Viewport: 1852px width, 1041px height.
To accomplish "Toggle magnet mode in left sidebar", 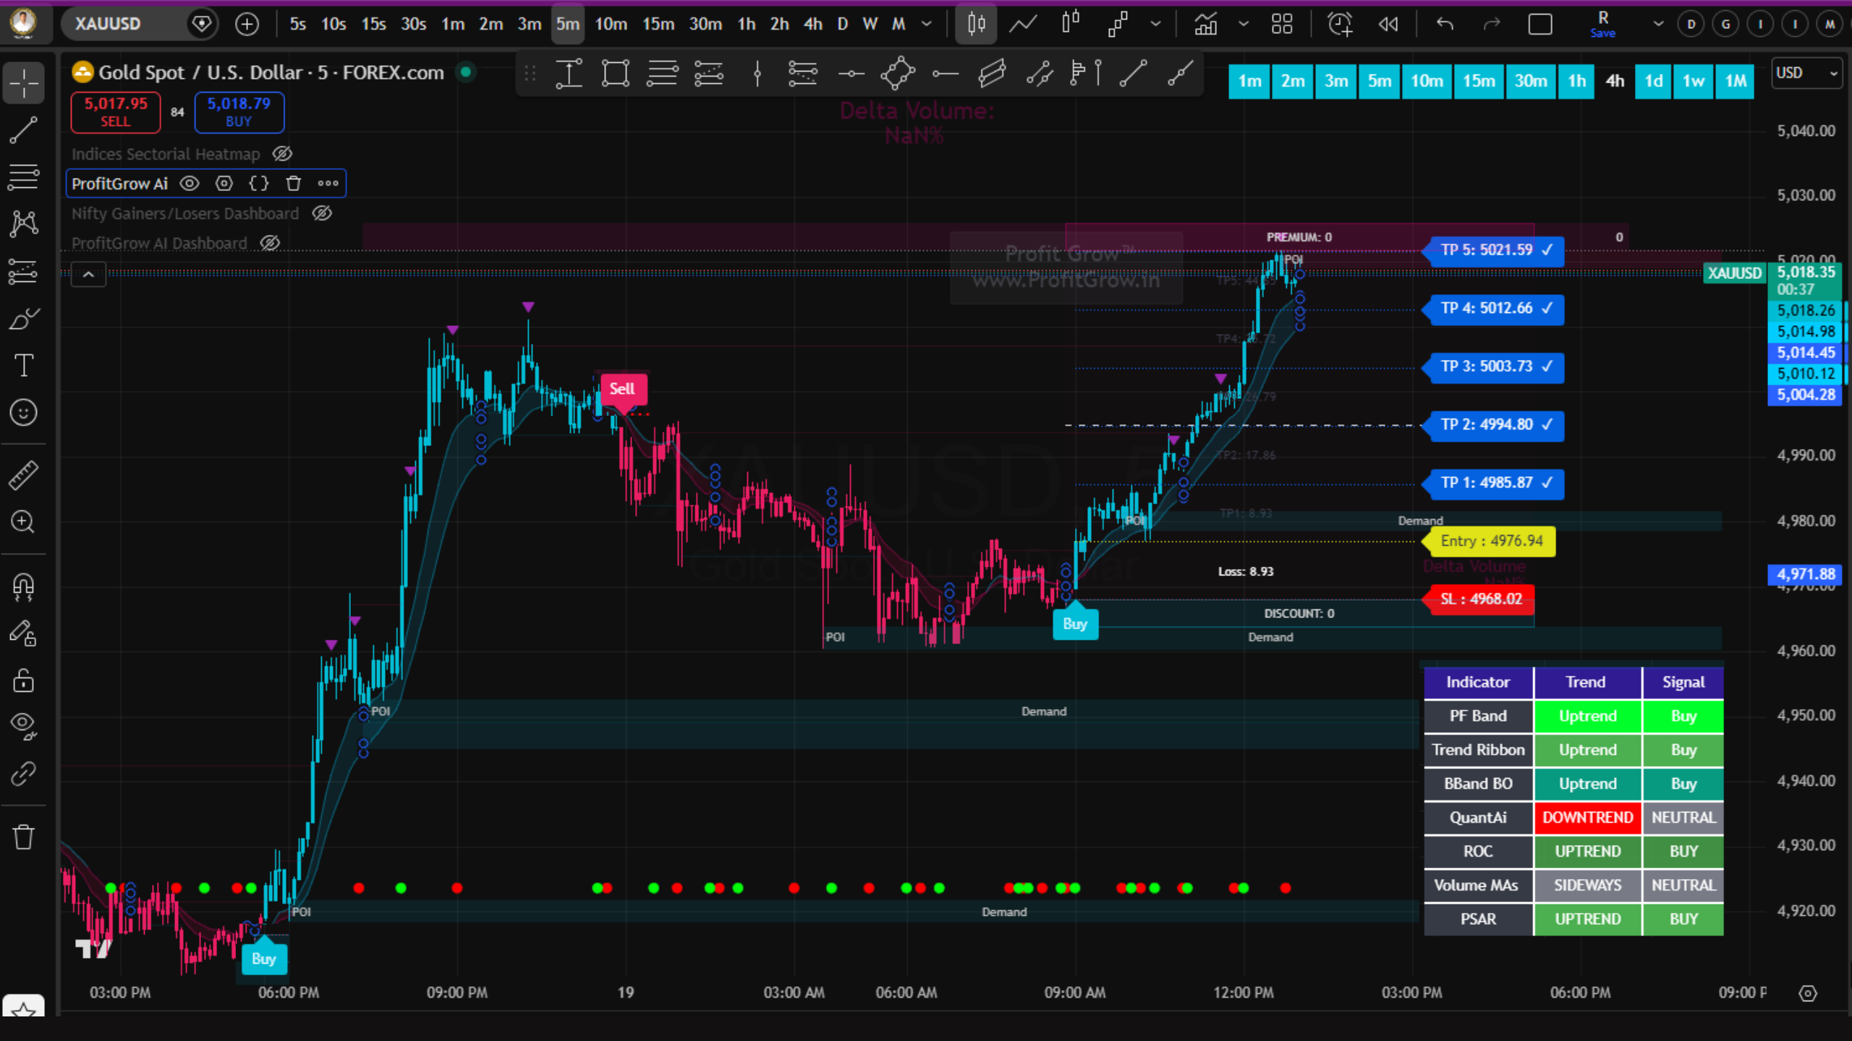I will click(24, 586).
